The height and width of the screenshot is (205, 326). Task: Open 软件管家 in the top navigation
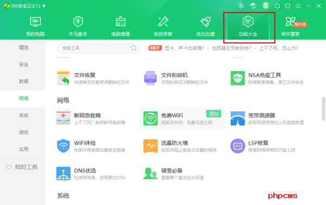[x=291, y=26]
